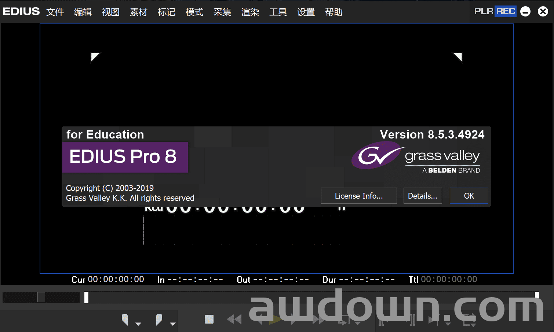The height and width of the screenshot is (332, 554).
Task: Click the Rewind double-arrow icon
Action: point(234,320)
